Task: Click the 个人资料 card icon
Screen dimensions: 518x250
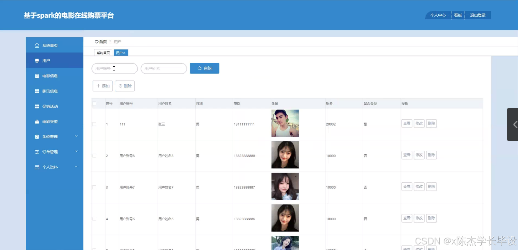Action: [x=37, y=167]
